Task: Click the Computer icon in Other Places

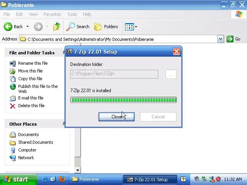Action: coord(13,150)
